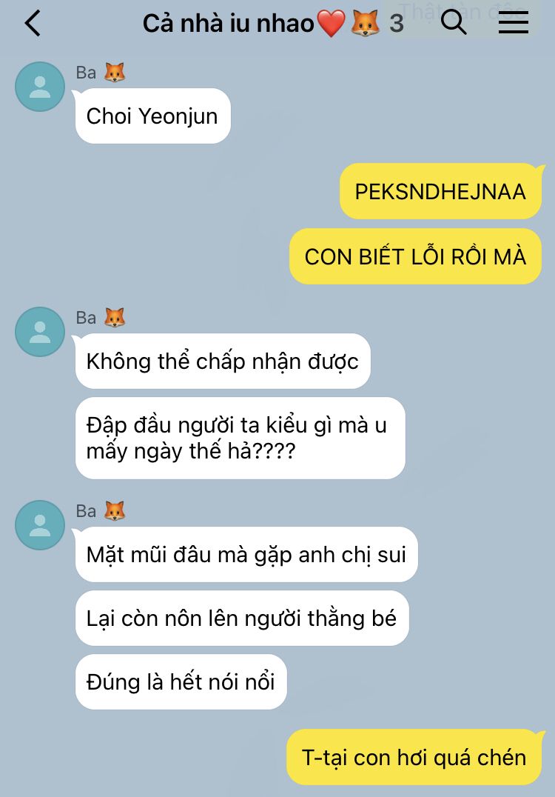The width and height of the screenshot is (555, 797).
Task: Tap the Cả nhà iu nhao group title
Action: click(x=229, y=24)
